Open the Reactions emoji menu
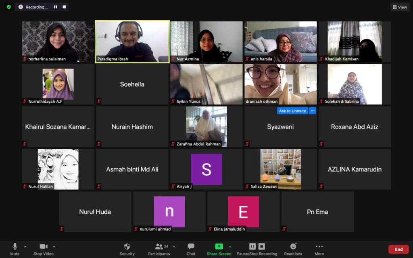The width and height of the screenshot is (413, 258). (293, 247)
